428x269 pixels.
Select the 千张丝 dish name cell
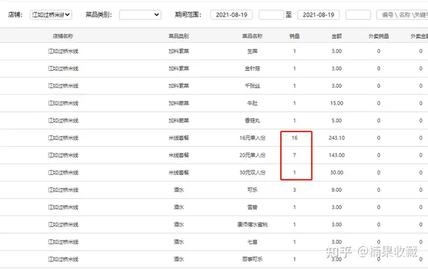click(x=252, y=86)
